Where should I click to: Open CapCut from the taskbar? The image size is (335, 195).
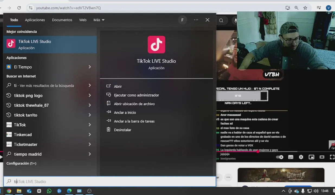click(x=39, y=191)
